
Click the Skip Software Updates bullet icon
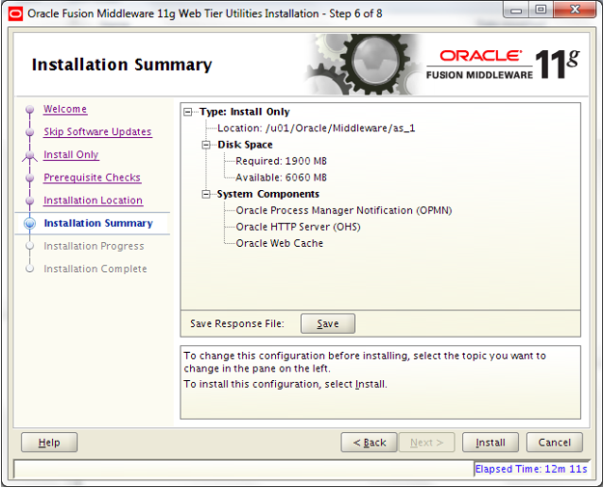30,132
